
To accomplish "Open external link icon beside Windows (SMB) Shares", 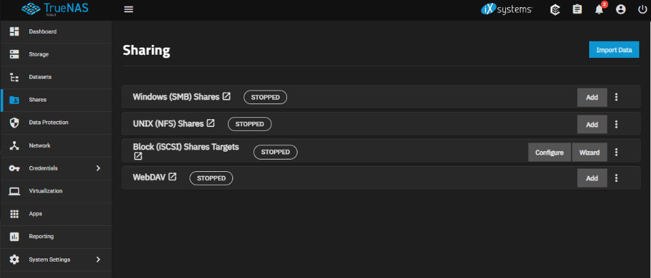I will click(227, 96).
